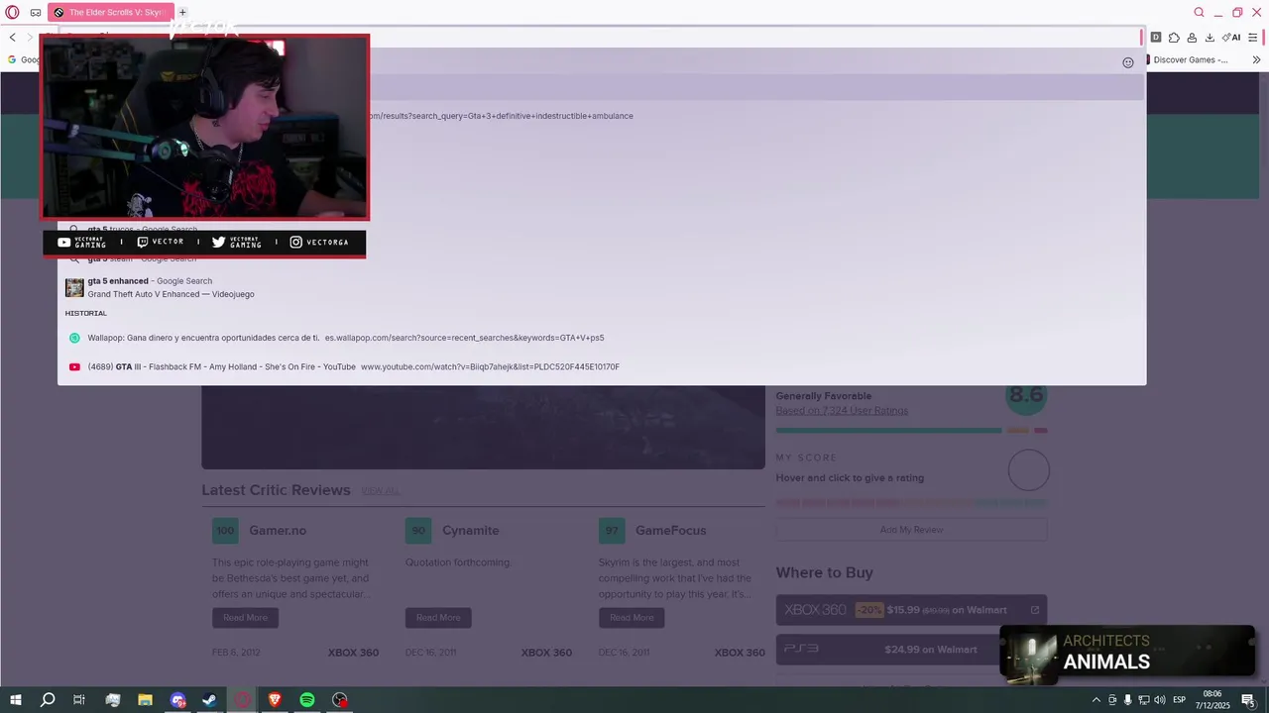Expand the system tray hidden icons chevron
Viewport: 1269px width, 713px height.
click(1096, 700)
